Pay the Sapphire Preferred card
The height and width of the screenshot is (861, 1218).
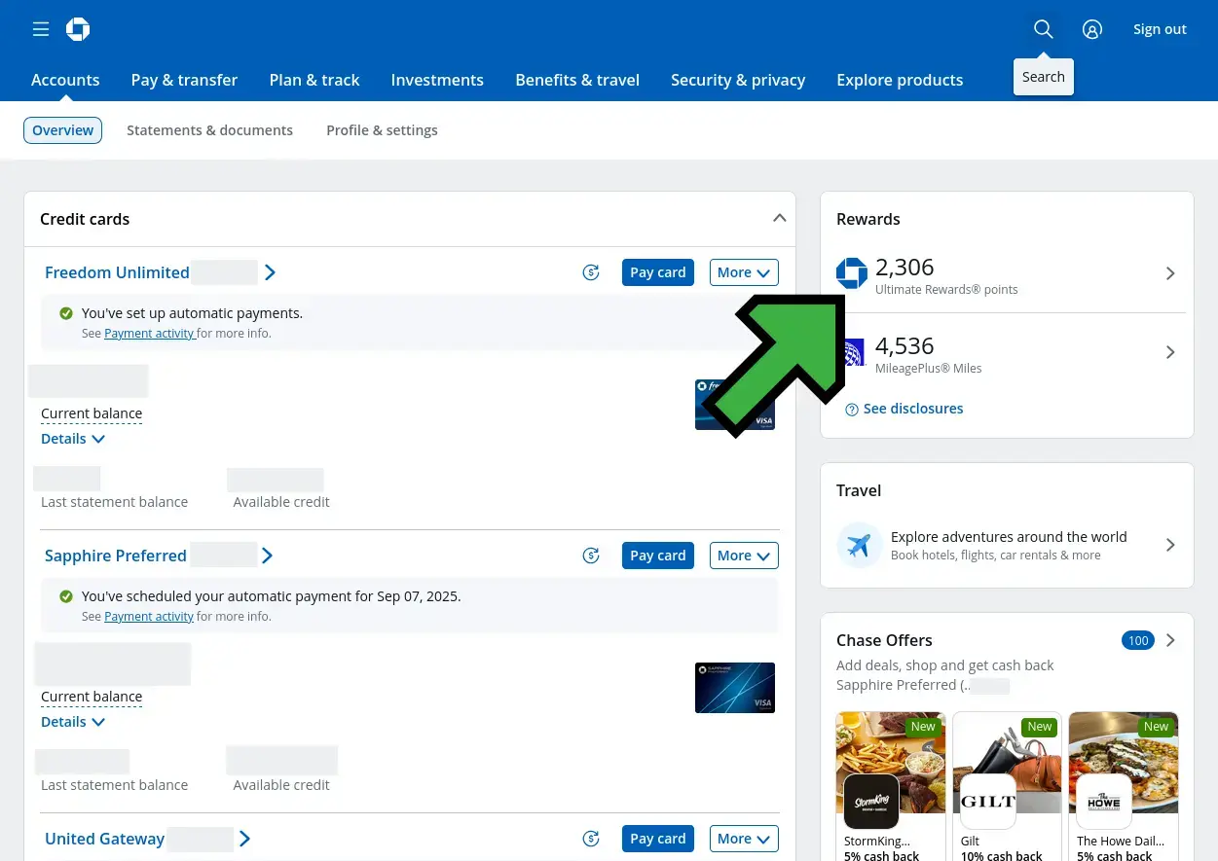[658, 556]
